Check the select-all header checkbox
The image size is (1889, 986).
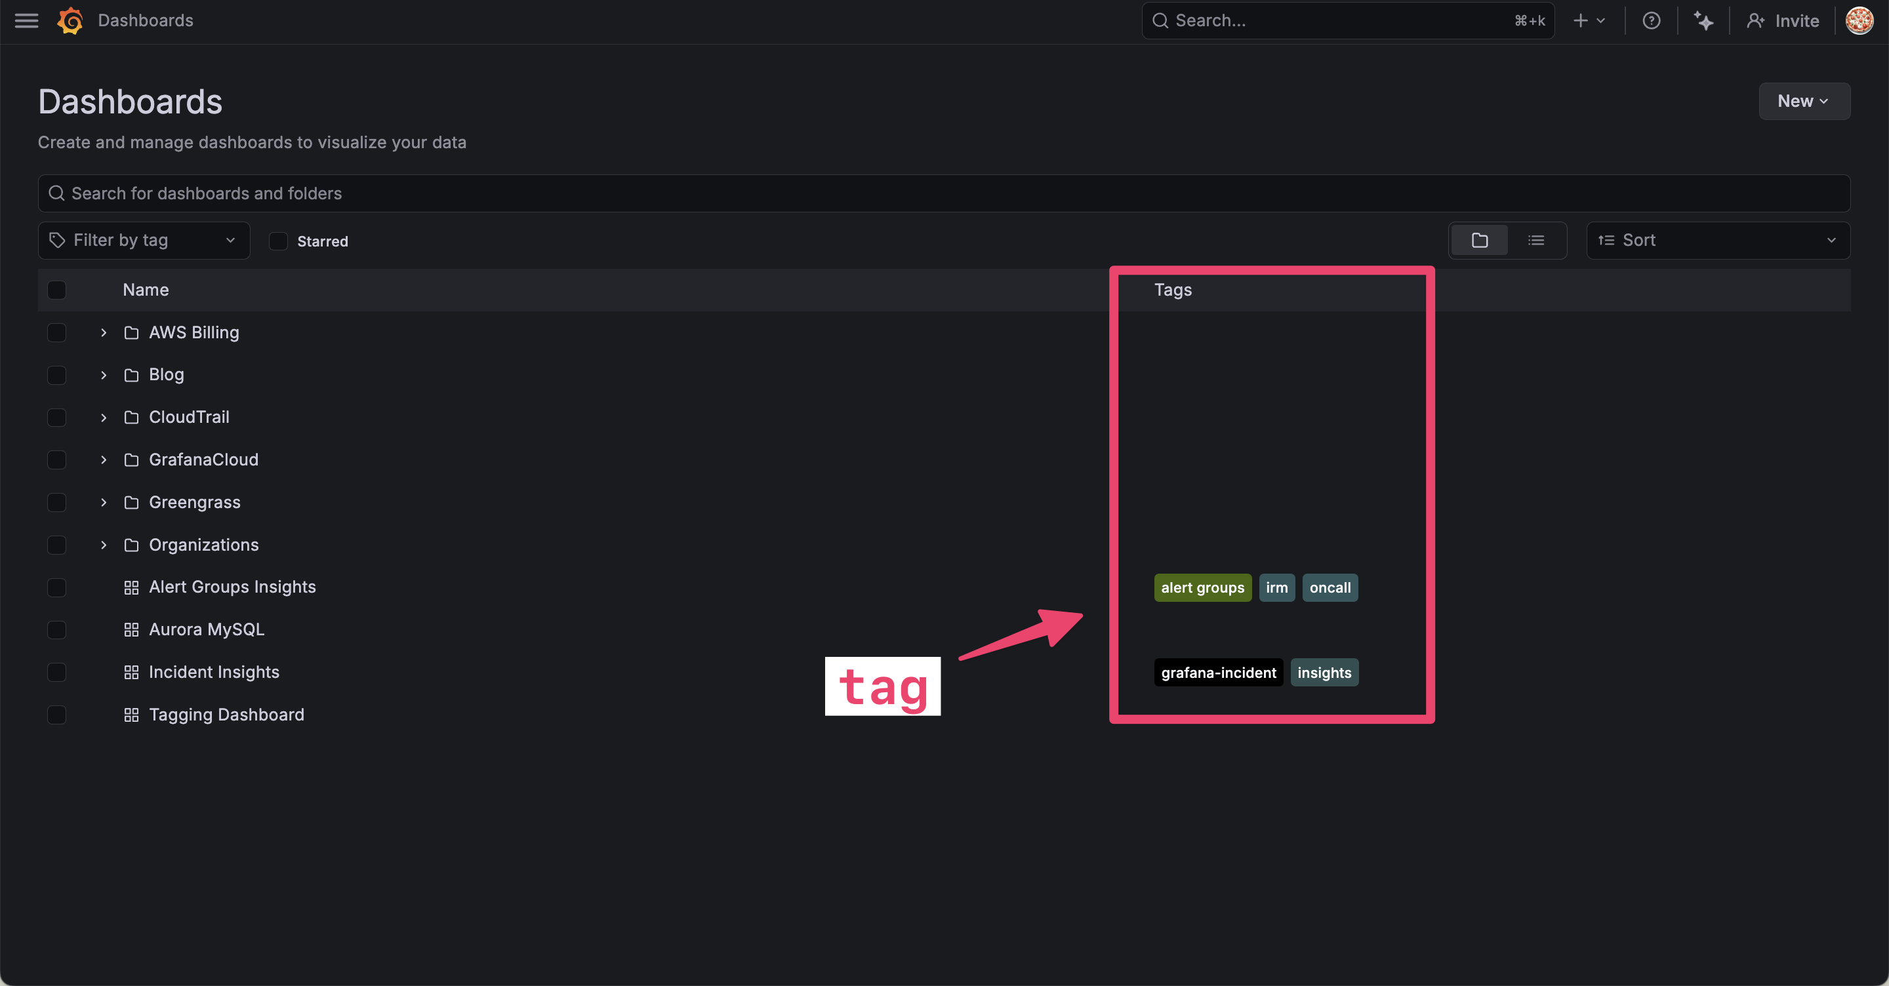(56, 290)
